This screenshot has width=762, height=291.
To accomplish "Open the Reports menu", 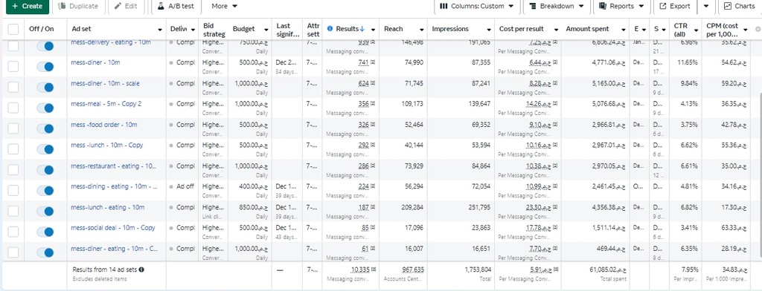I will [x=621, y=6].
